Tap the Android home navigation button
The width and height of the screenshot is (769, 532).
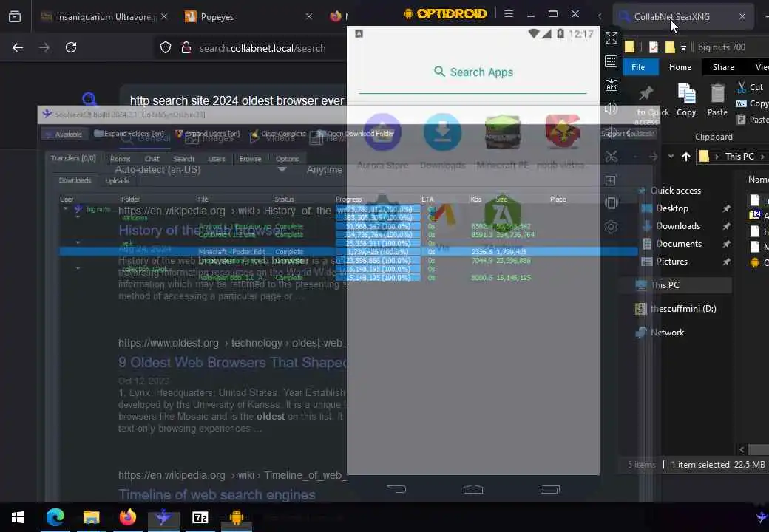click(x=473, y=489)
